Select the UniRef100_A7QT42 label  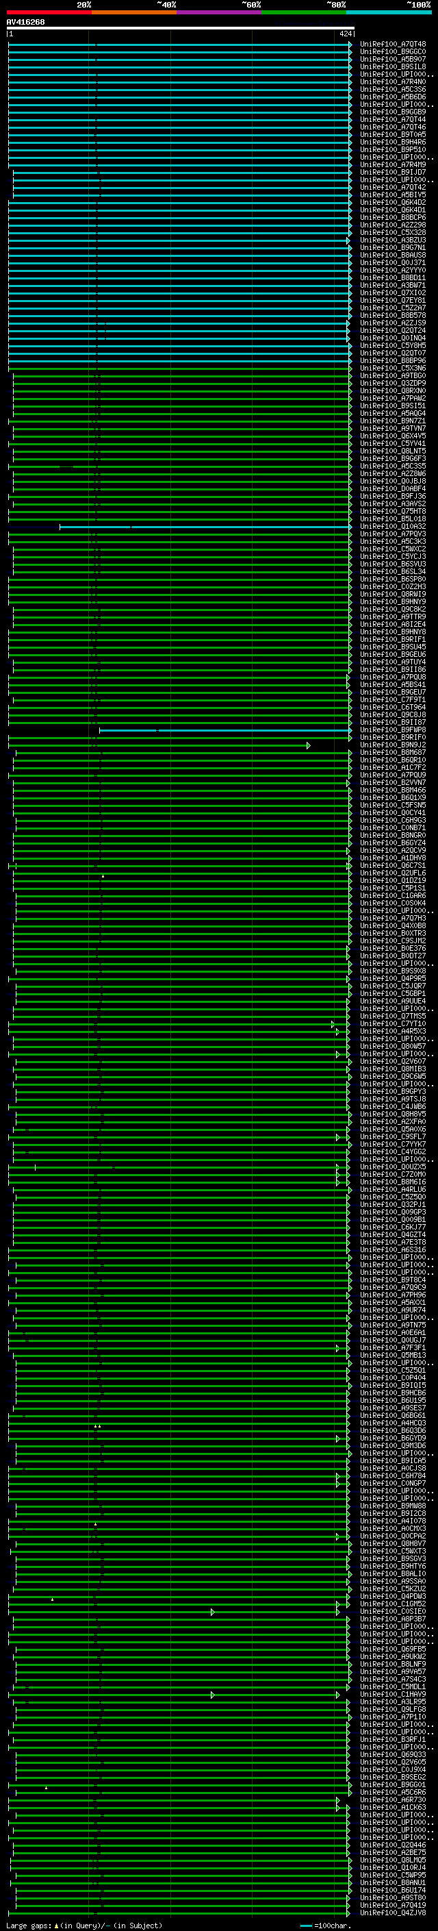pos(393,188)
